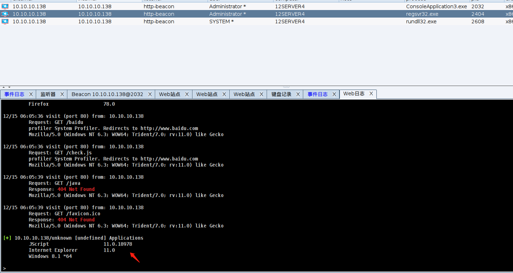Click the 'Windows 8.1 *64' line
The width and height of the screenshot is (513, 273).
50,256
